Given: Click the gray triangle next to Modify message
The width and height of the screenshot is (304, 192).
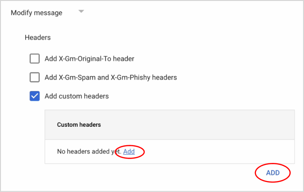Looking at the screenshot, I should [x=81, y=12].
